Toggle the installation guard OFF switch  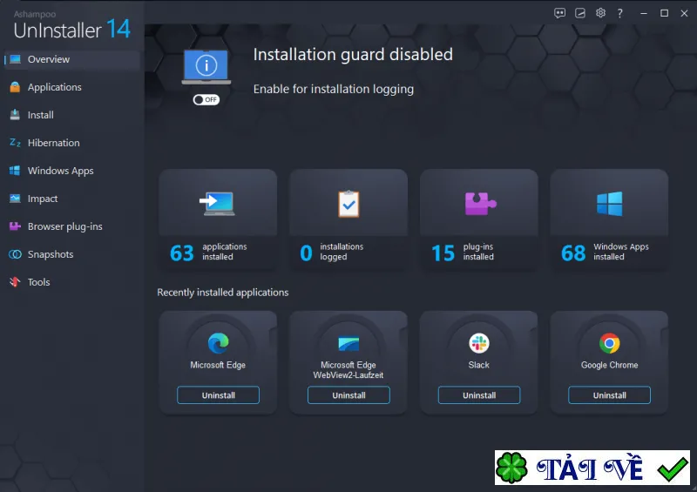tap(206, 99)
